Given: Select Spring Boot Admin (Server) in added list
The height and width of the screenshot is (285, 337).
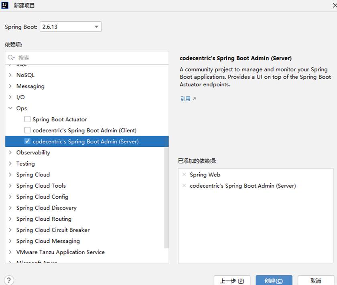Looking at the screenshot, I should click(x=243, y=186).
